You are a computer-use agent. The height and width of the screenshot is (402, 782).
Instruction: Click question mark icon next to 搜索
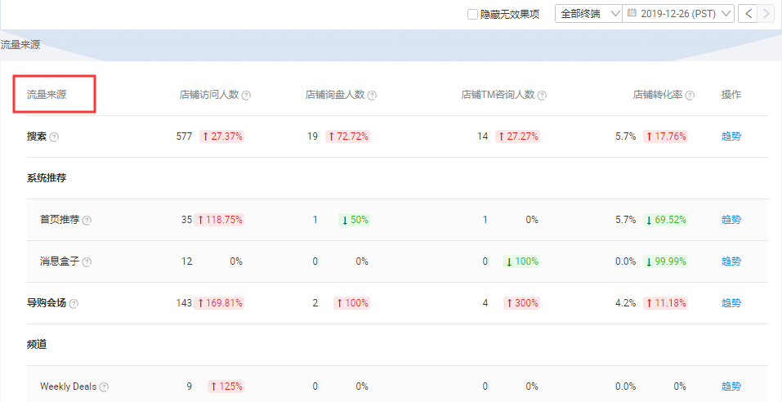click(55, 137)
